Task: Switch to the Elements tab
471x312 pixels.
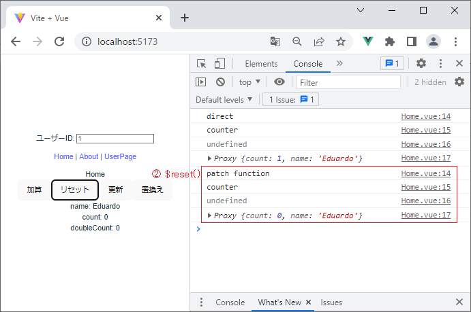Action: click(x=261, y=64)
